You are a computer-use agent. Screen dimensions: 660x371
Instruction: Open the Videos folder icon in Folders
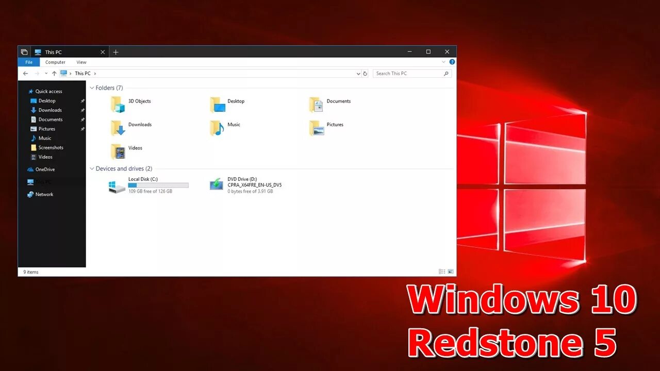[118, 151]
